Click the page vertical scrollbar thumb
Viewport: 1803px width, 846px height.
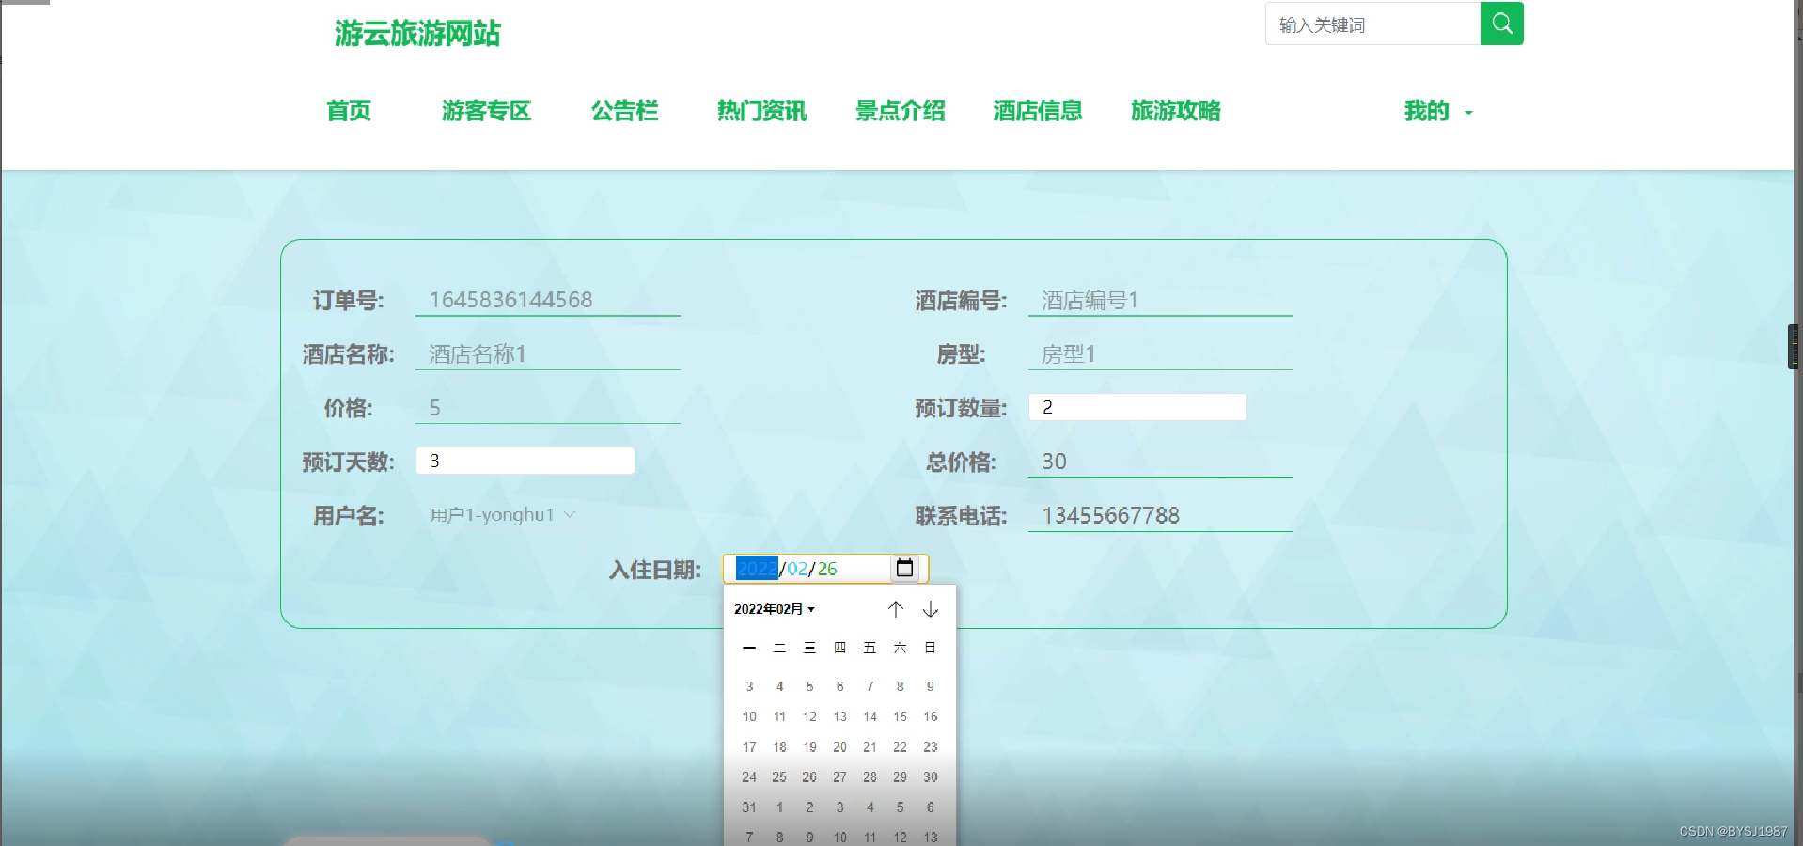coord(1794,346)
